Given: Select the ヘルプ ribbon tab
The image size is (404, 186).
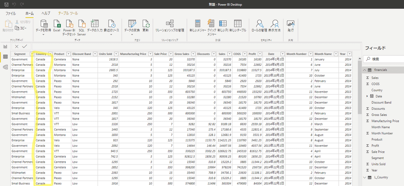Looking at the screenshot, I should coord(45,13).
